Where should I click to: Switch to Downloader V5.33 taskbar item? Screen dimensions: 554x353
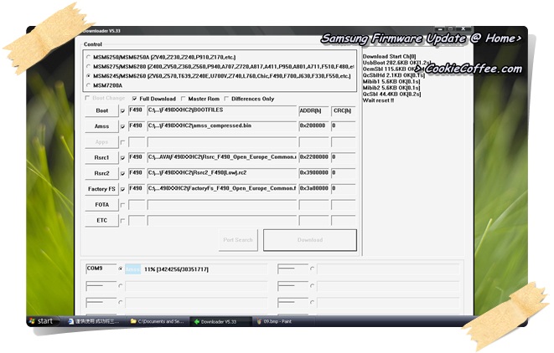[220, 321]
